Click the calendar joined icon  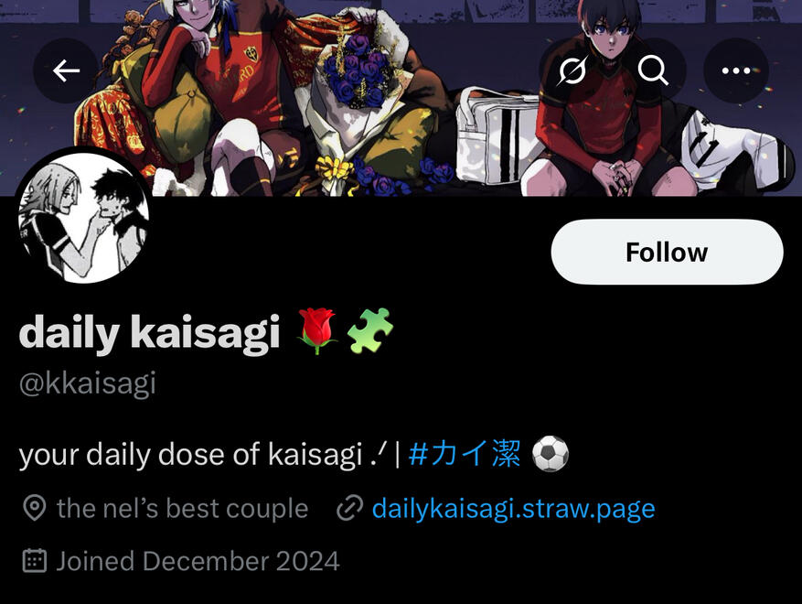click(x=35, y=560)
